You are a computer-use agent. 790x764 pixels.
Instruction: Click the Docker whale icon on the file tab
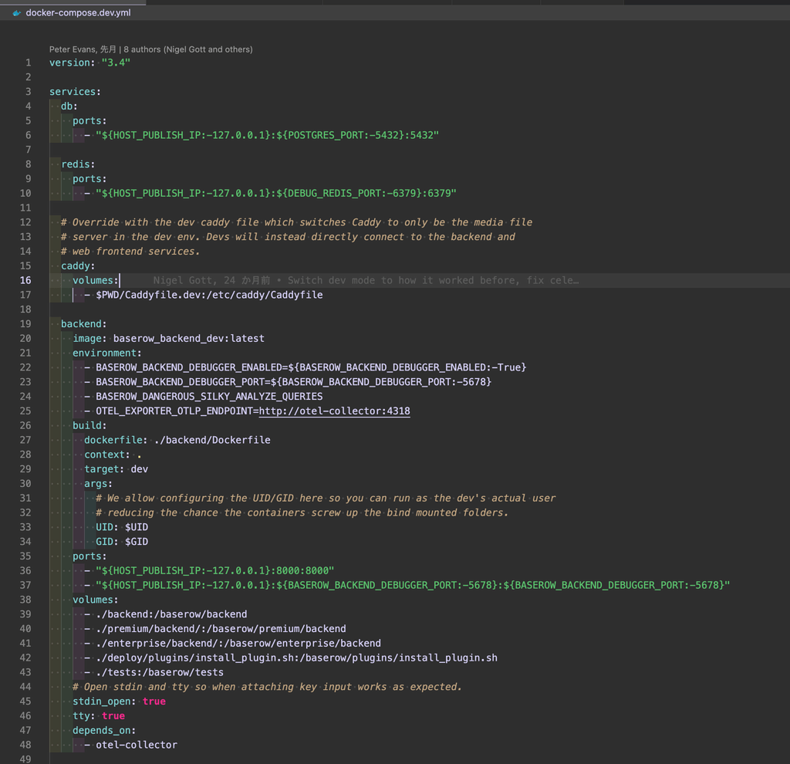(15, 12)
